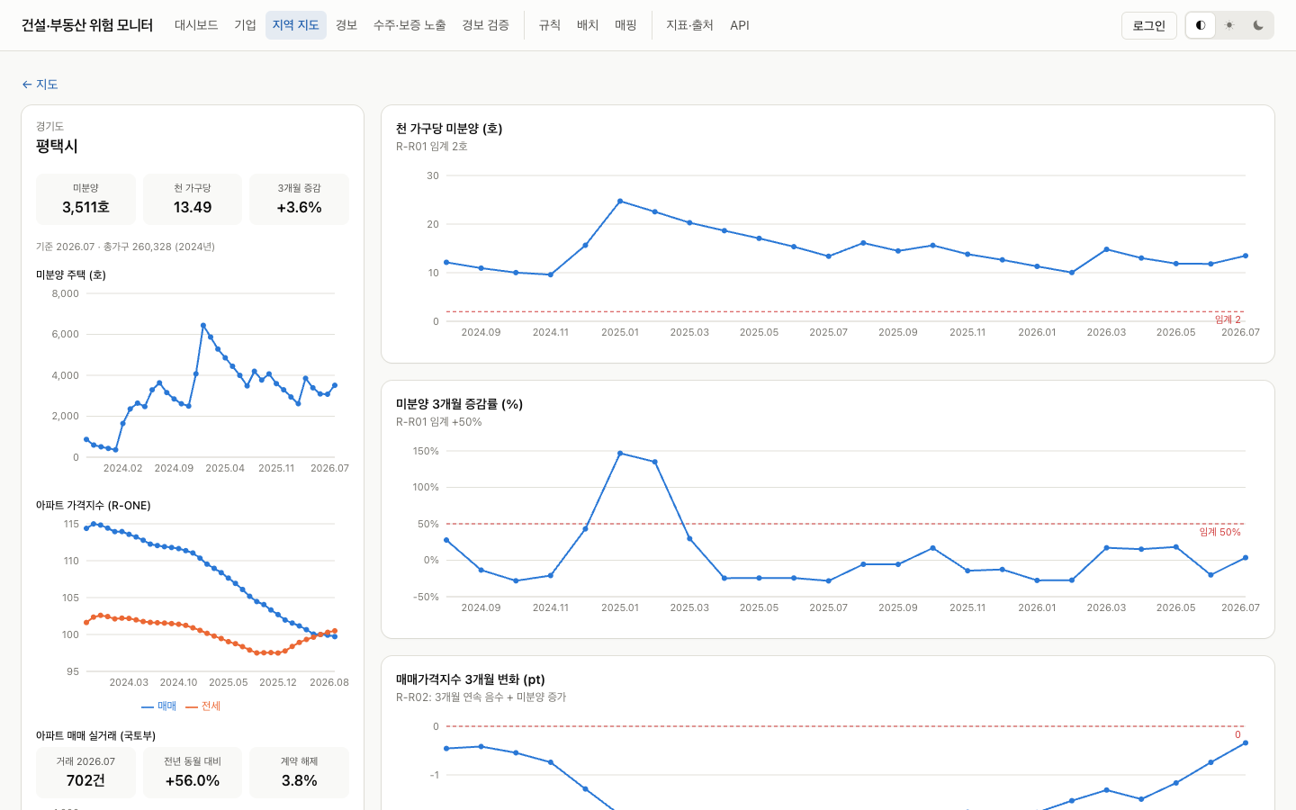This screenshot has width=1296, height=810.
Task: Select the 지역 지도 nav tab
Action: [296, 25]
